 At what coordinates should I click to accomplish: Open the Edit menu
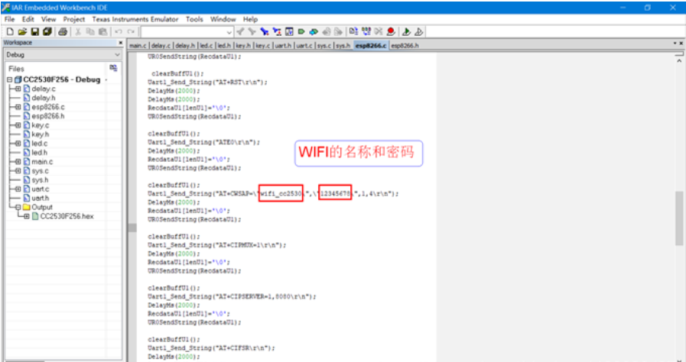coord(28,19)
